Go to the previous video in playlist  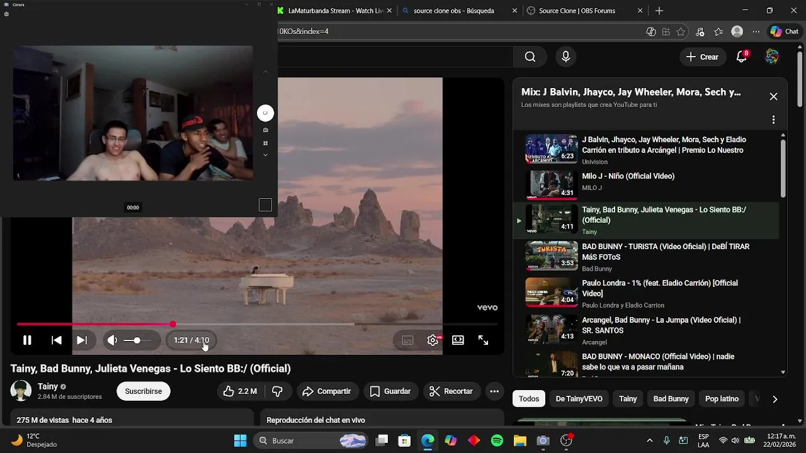(57, 340)
